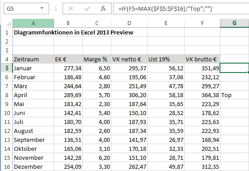249x171 pixels.
Task: Click the 'Juni' cell
Action: pos(34,113)
